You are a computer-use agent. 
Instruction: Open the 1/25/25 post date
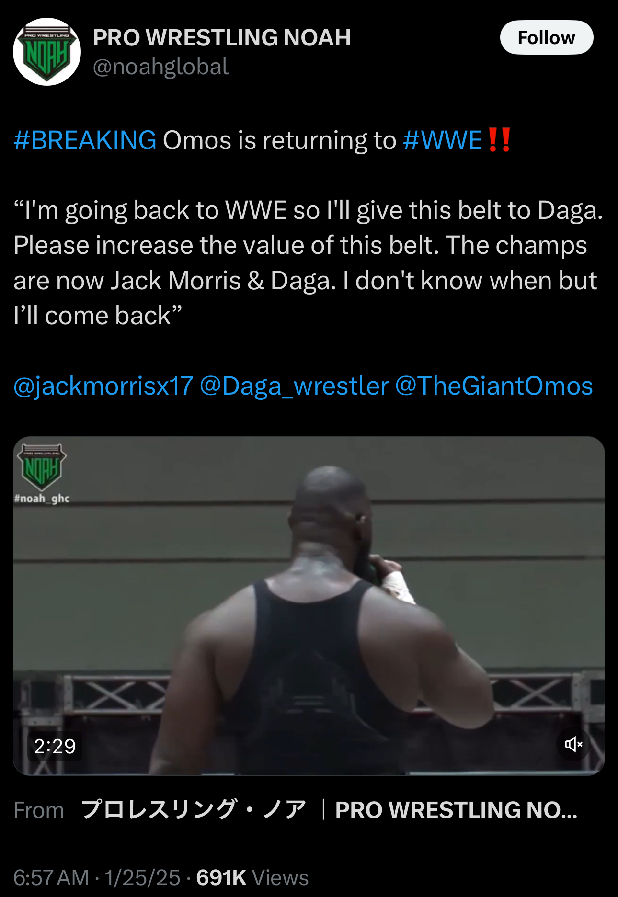point(142,878)
